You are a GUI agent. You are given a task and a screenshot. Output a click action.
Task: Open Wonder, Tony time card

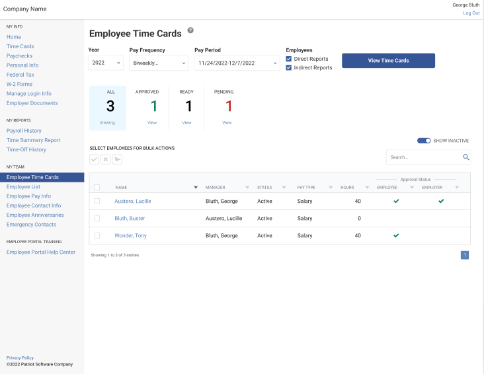pyautogui.click(x=130, y=235)
